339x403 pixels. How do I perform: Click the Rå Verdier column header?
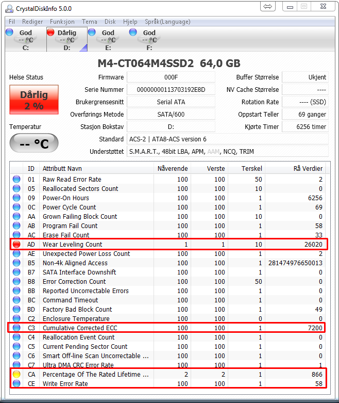coord(295,169)
